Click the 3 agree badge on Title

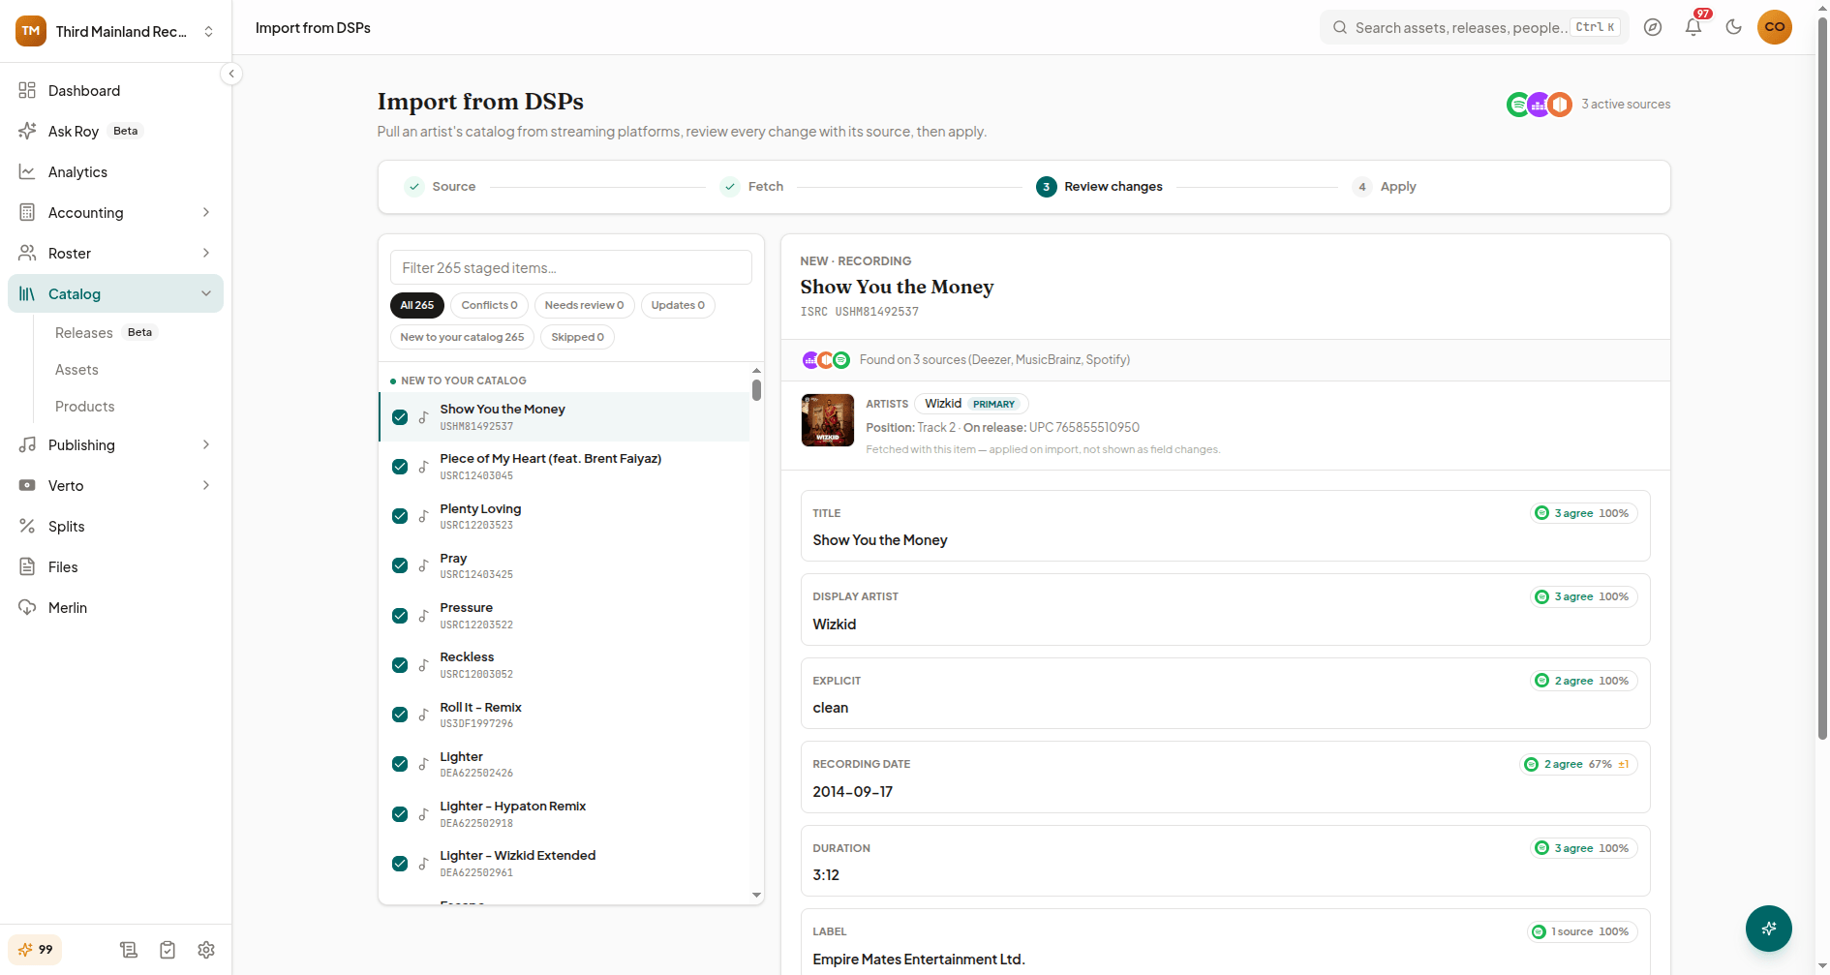pos(1584,513)
